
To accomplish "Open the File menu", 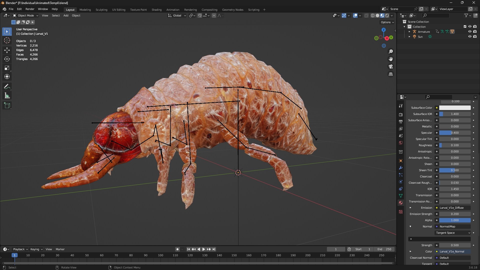I will pyautogui.click(x=11, y=9).
